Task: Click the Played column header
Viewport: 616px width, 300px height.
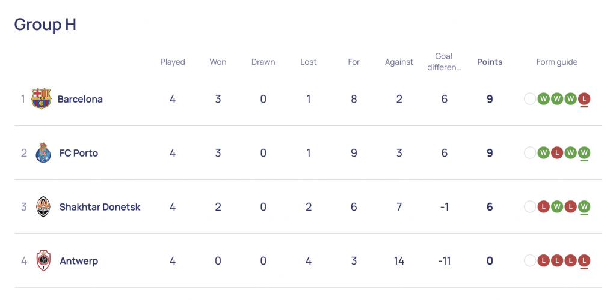Action: click(173, 62)
